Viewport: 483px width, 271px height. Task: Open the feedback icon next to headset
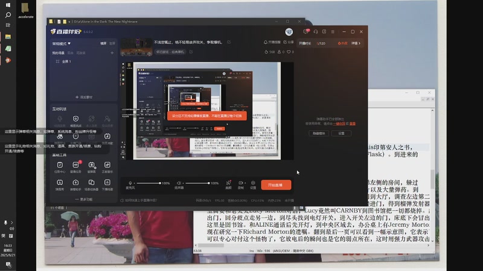coord(324,32)
